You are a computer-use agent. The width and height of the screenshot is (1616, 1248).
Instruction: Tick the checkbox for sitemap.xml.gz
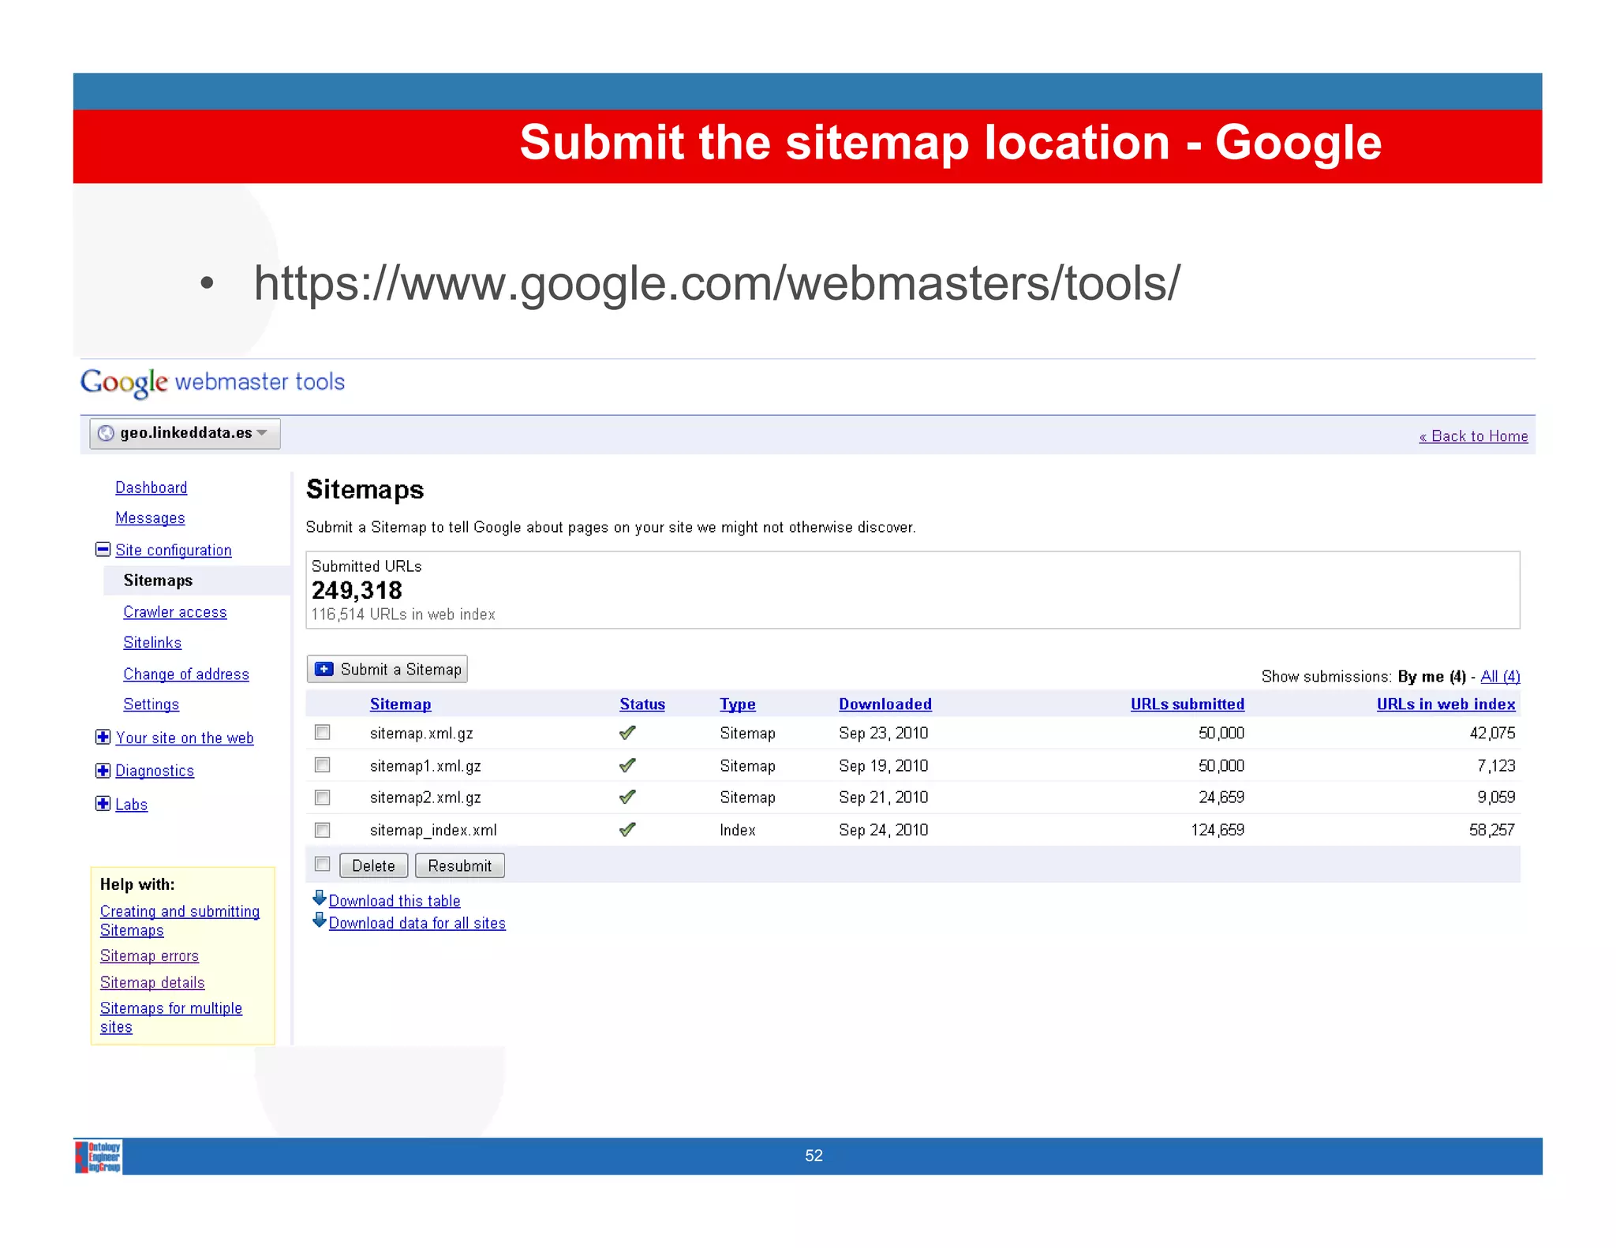(322, 732)
